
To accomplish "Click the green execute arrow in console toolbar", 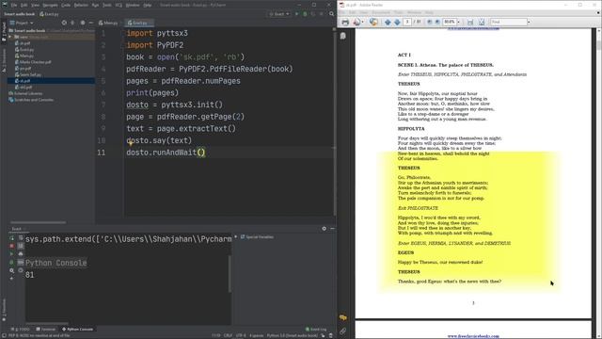I will click(11, 254).
